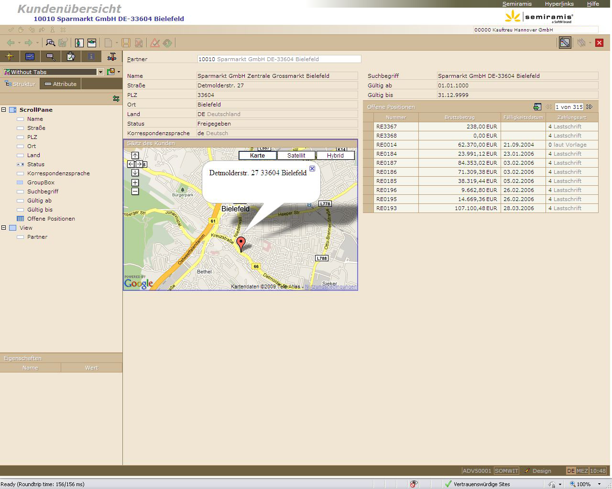
Task: Toggle the design mode customization icon
Action: 565,43
